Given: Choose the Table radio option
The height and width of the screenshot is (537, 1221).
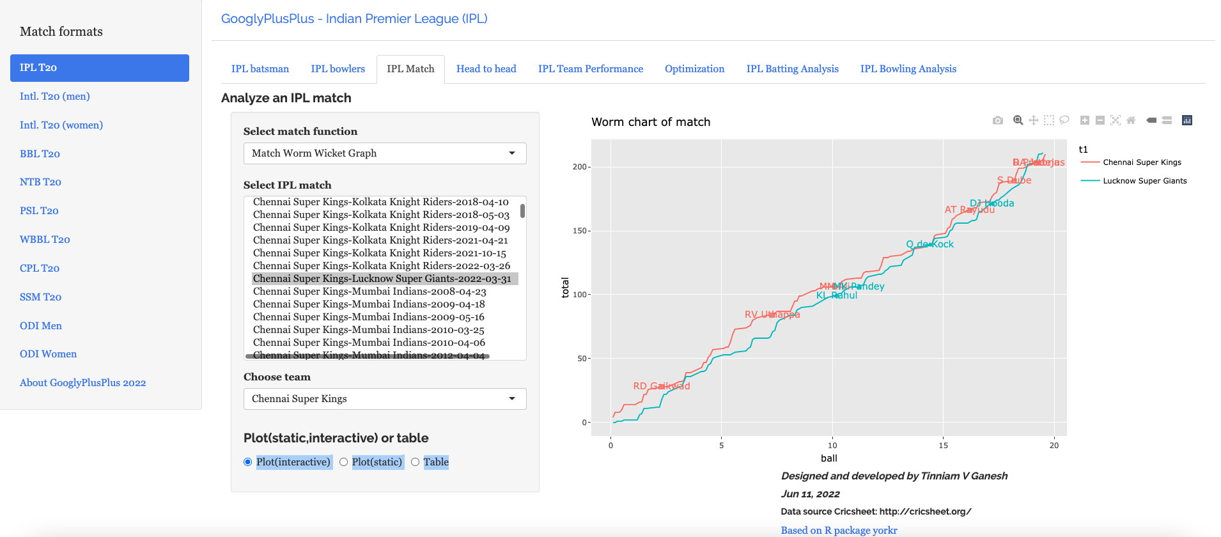Looking at the screenshot, I should [416, 462].
